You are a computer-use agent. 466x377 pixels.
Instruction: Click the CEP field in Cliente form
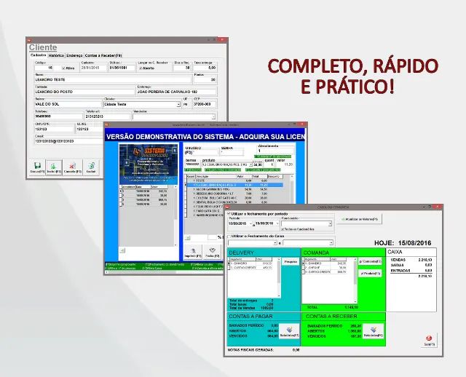[205, 105]
